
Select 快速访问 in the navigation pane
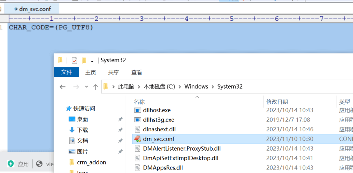pyautogui.click(x=84, y=109)
